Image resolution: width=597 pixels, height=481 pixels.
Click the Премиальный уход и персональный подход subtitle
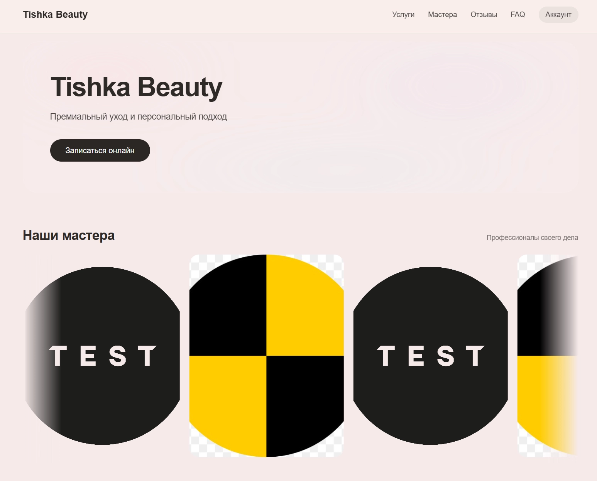click(138, 116)
